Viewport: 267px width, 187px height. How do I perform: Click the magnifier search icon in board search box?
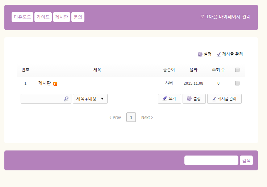pyautogui.click(x=66, y=98)
